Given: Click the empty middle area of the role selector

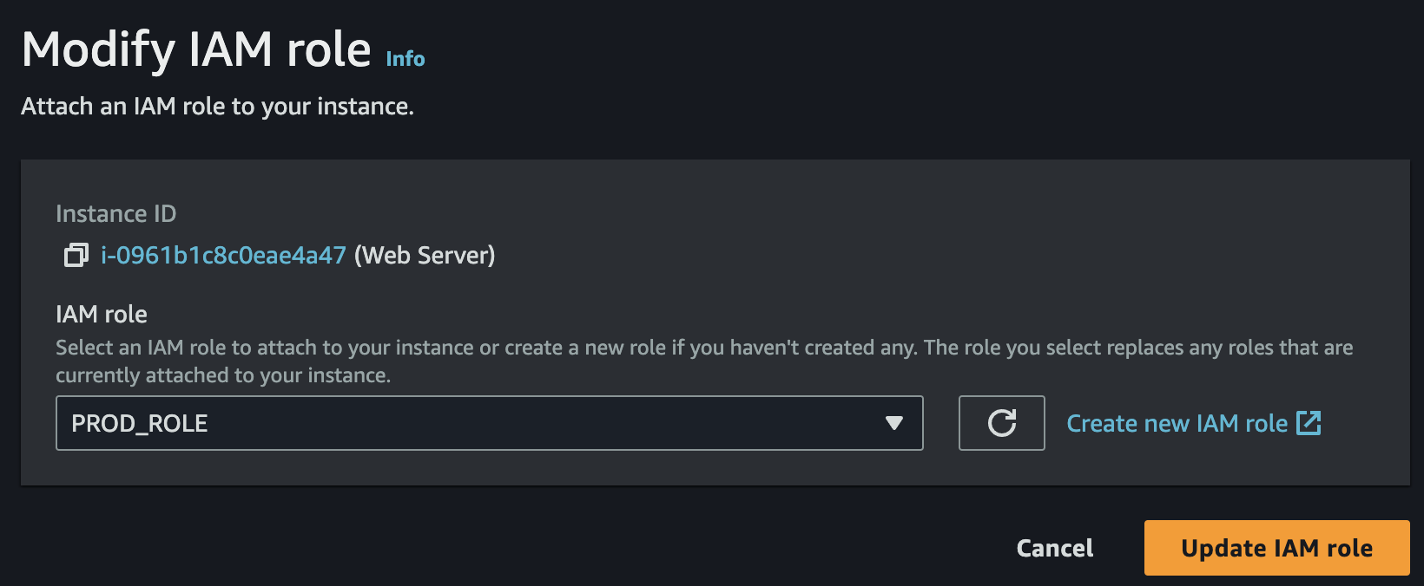Looking at the screenshot, I should coord(521,423).
